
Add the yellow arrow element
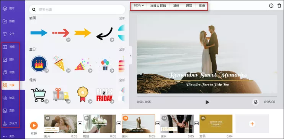83,33
